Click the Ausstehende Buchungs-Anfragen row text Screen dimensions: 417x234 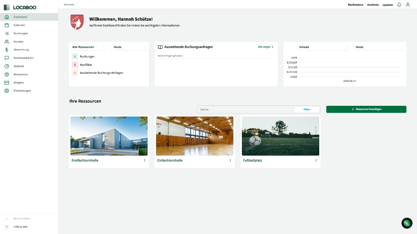tap(101, 72)
